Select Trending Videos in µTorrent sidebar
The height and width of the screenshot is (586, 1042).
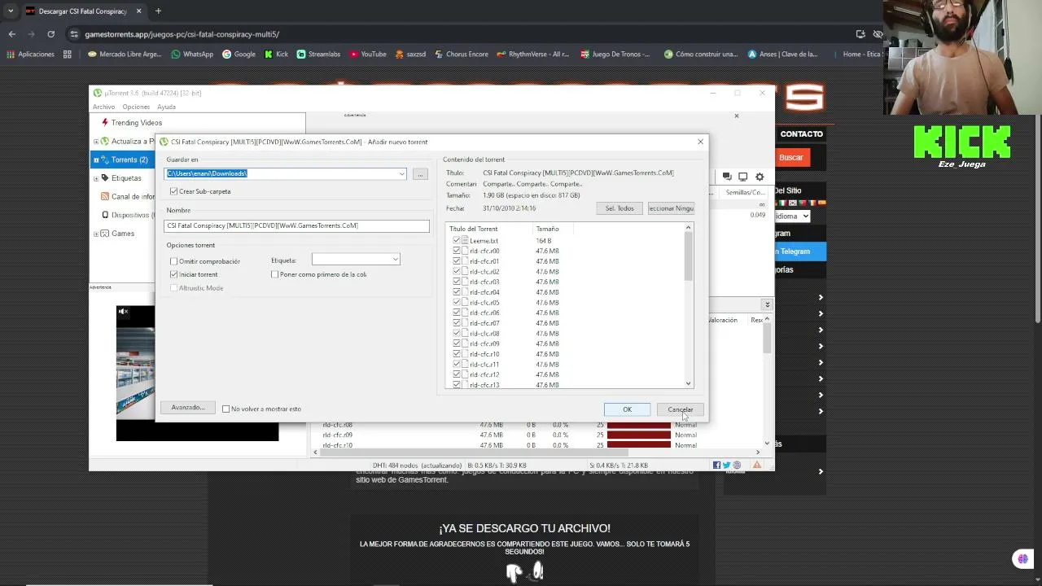pos(136,123)
